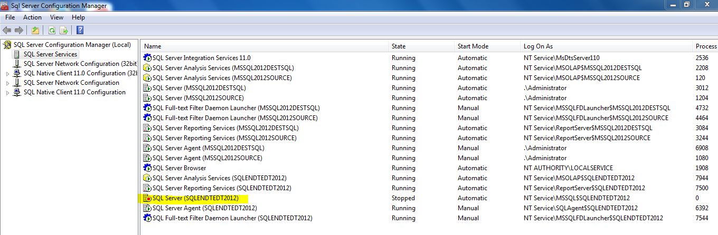
Task: Select Reporting Services (SQLENDTEDT2012) service icon
Action: coord(147,188)
